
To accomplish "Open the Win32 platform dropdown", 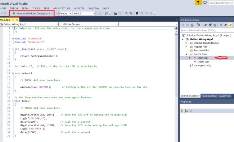I will coord(84,14).
